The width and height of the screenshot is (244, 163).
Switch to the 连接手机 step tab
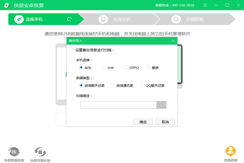click(46, 19)
